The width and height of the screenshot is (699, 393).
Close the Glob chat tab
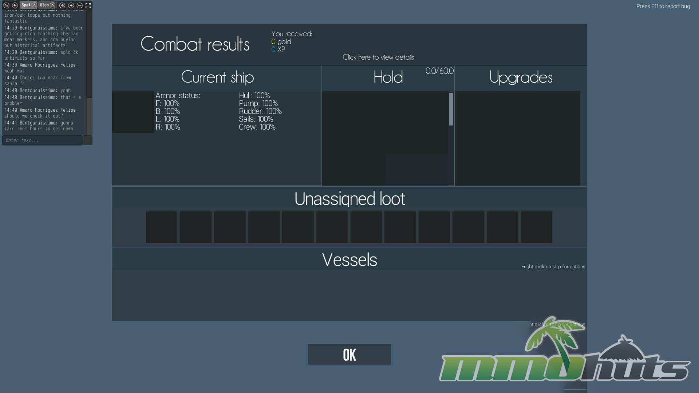pos(52,5)
